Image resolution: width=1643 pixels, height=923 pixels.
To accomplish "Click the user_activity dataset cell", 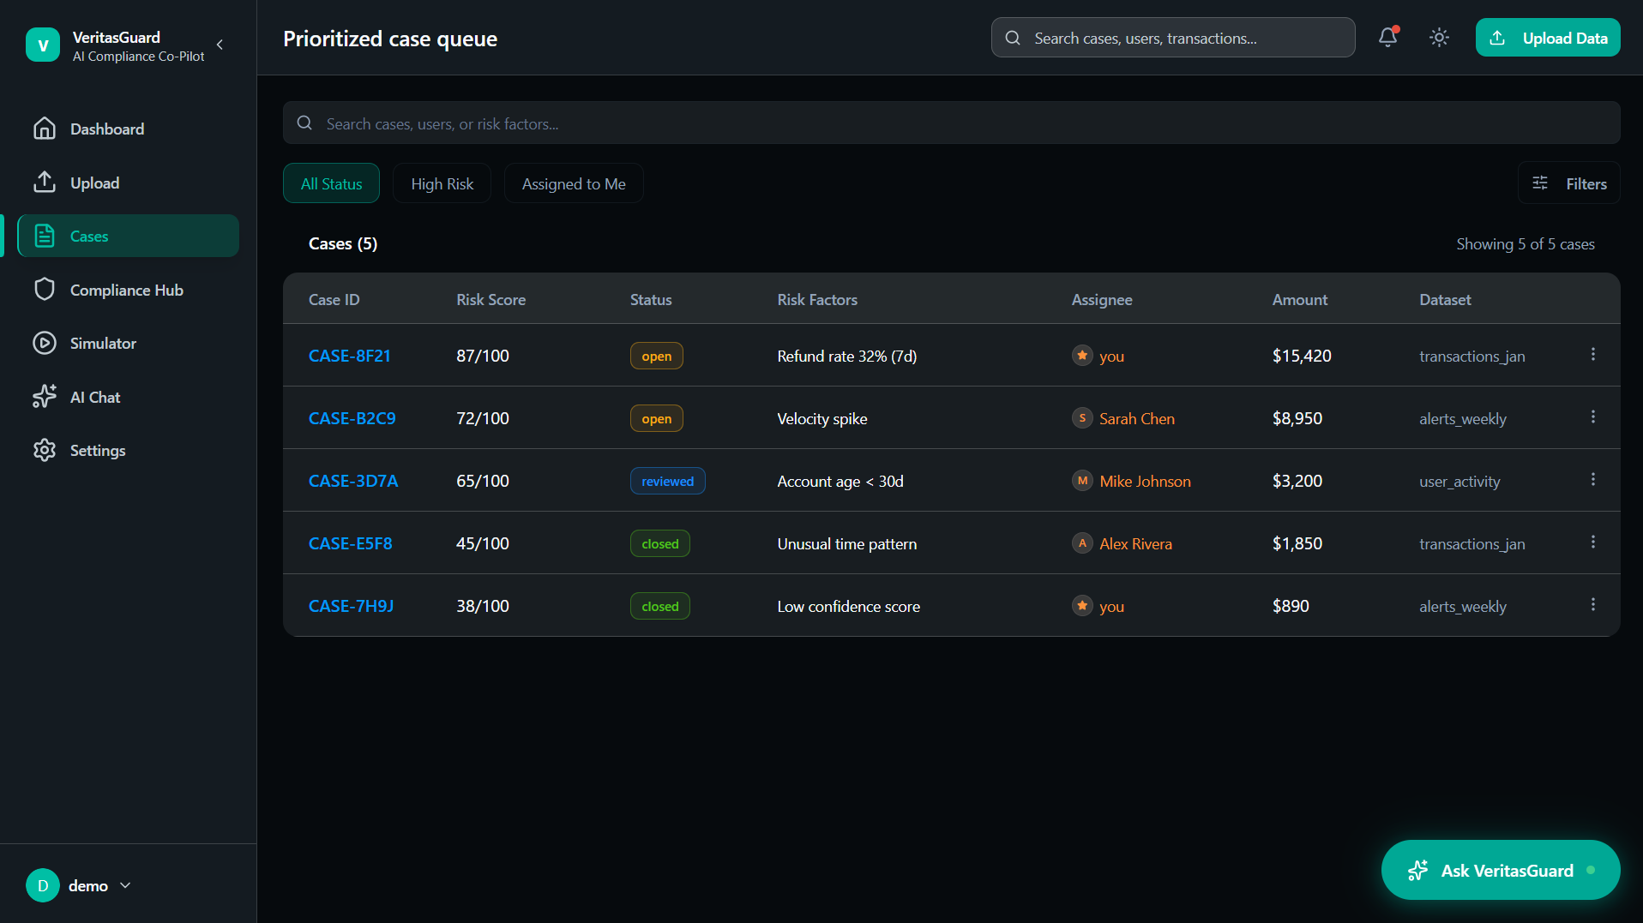I will click(1459, 481).
